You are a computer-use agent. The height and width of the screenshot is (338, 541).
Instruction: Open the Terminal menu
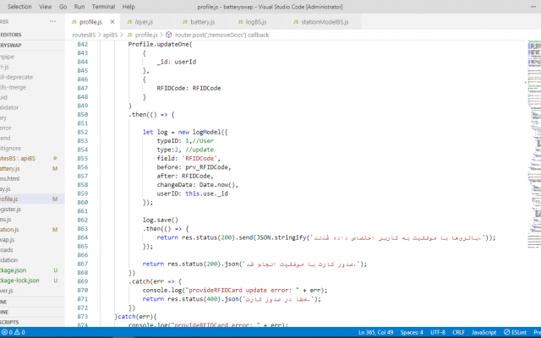pos(103,7)
